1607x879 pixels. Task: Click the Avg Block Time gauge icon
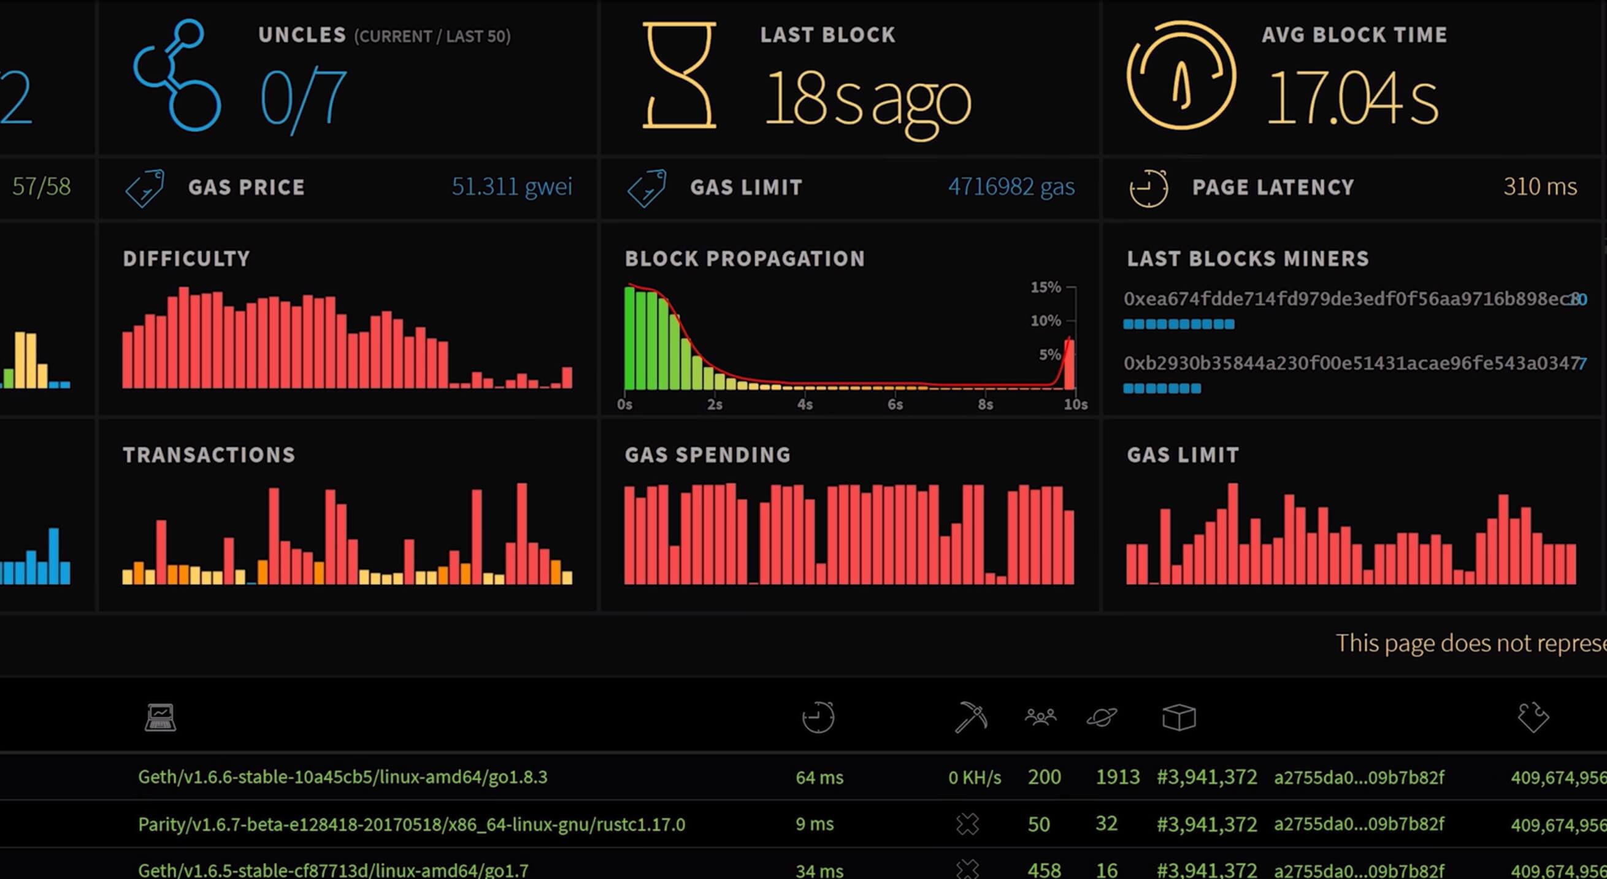[1181, 75]
